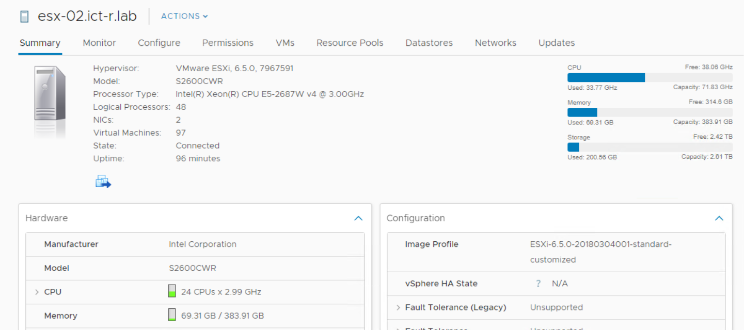Open the Configure tab
This screenshot has height=330, width=744.
coord(159,43)
